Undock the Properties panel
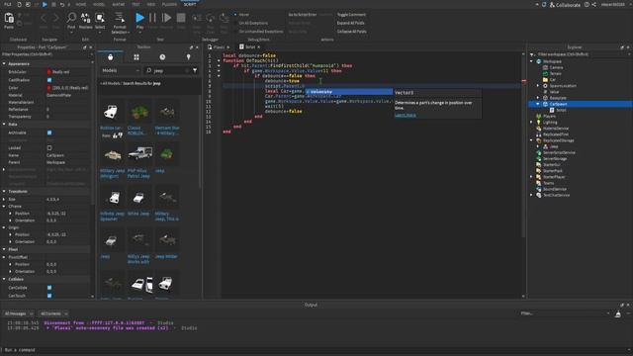The width and height of the screenshot is (633, 356). (x=85, y=47)
